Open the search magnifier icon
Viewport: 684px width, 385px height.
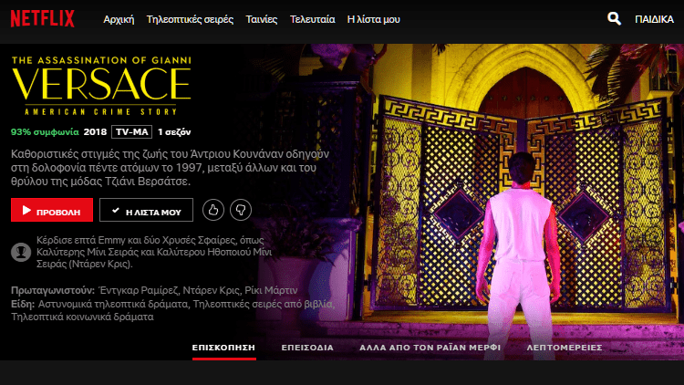point(614,18)
